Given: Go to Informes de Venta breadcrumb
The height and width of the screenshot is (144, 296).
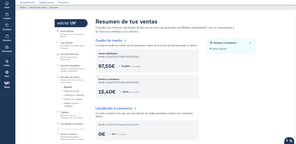Looking at the screenshot, I should coord(38,8).
